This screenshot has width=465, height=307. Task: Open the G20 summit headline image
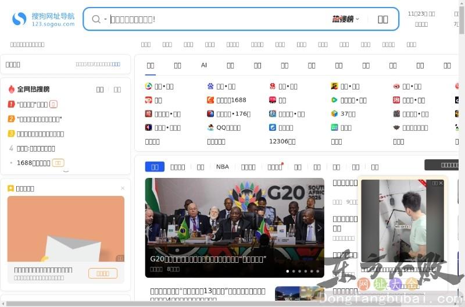click(x=235, y=228)
